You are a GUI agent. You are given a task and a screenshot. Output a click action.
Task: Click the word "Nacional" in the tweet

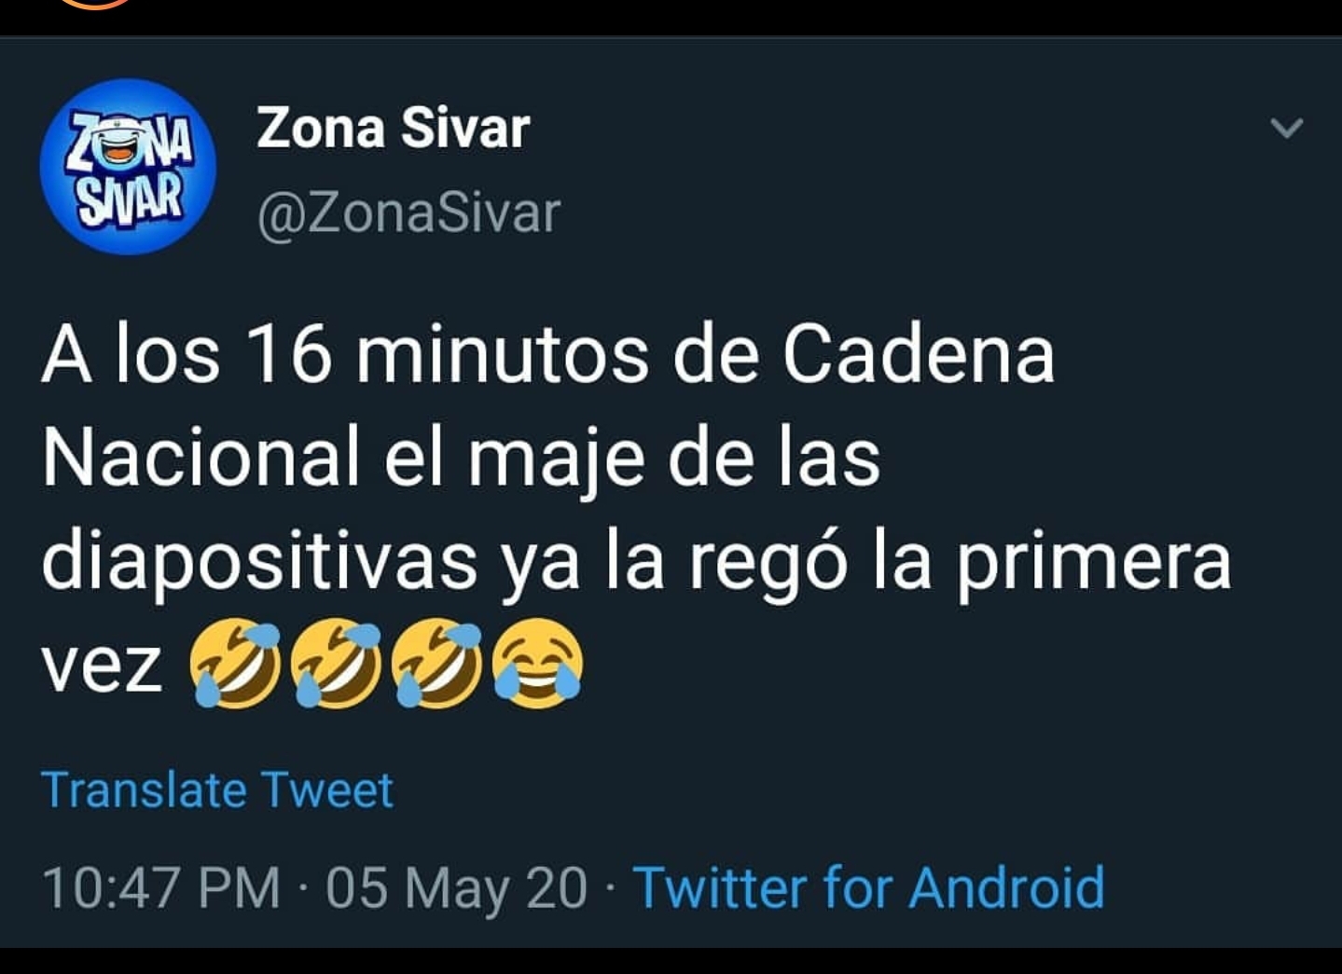[x=201, y=458]
